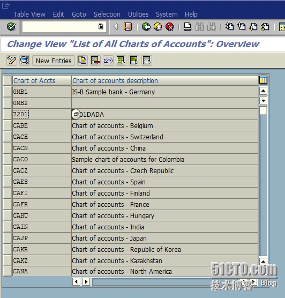The width and height of the screenshot is (285, 298).
Task: Open the Edit menu
Action: click(58, 14)
